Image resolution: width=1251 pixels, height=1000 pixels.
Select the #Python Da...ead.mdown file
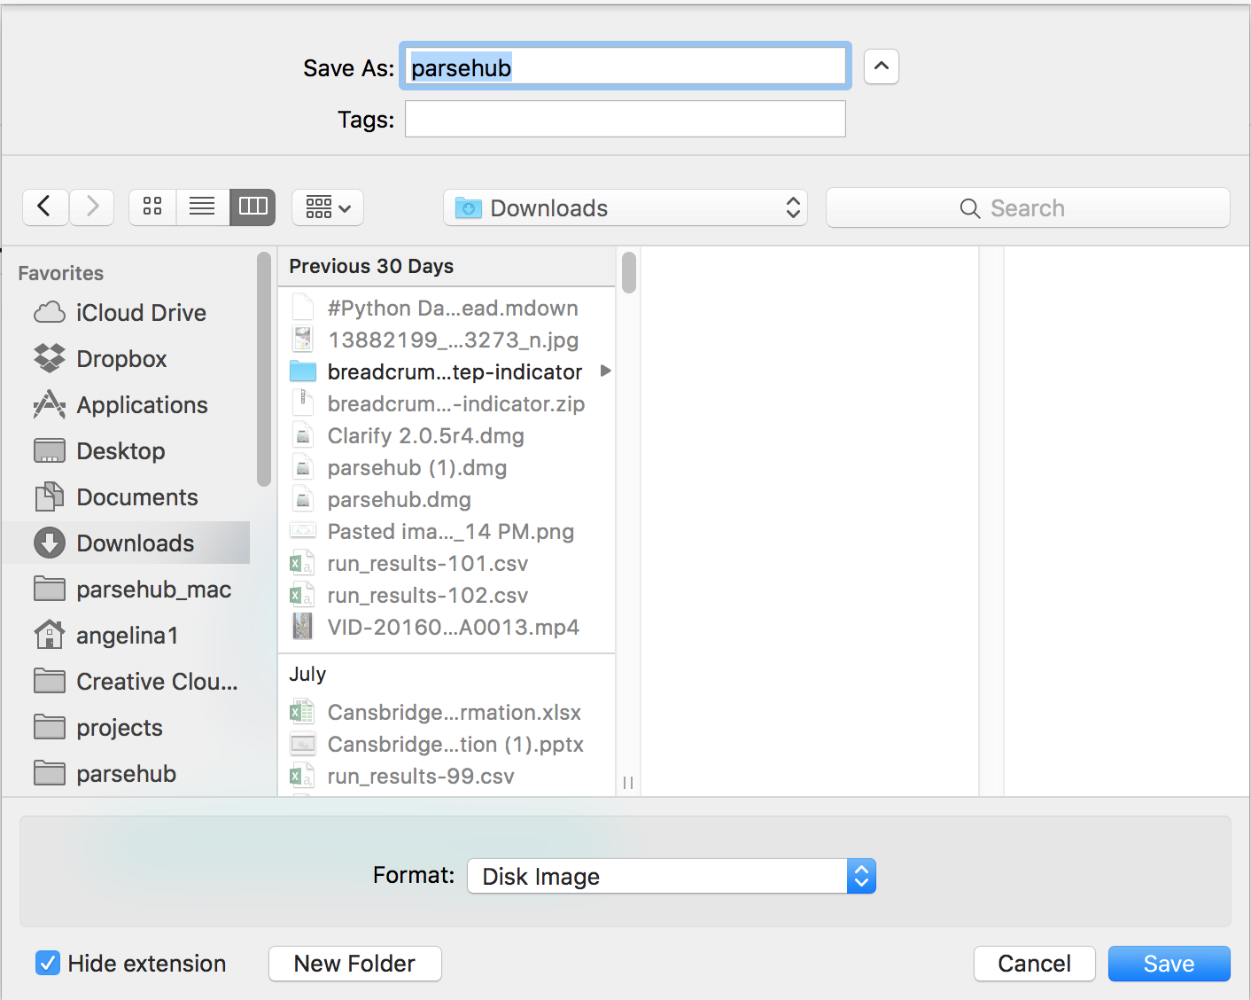[447, 308]
